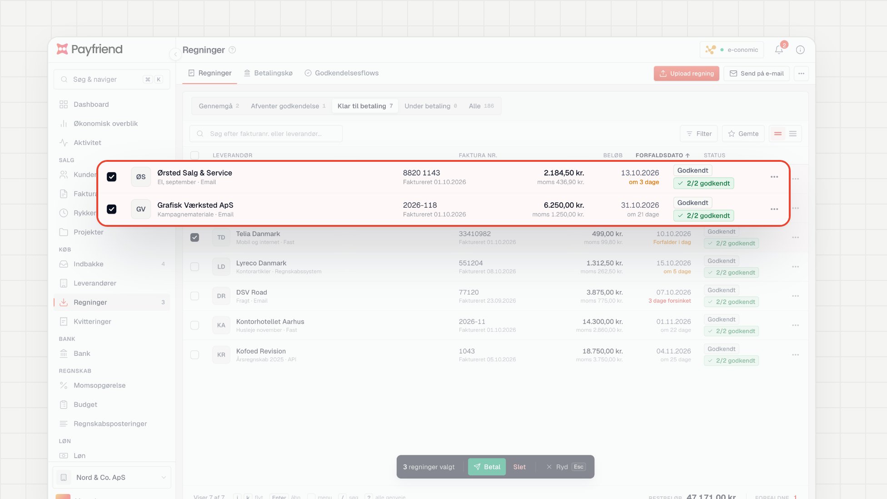Open the more options menu beside Send på e-mail
The width and height of the screenshot is (887, 499).
(x=801, y=74)
